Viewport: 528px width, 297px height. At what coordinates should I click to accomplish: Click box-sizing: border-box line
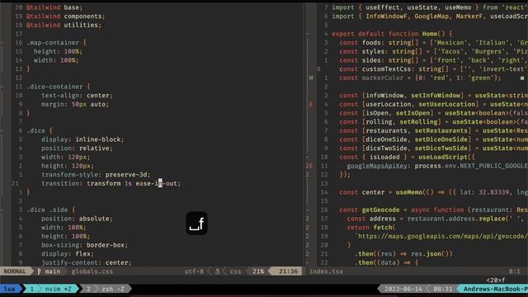pos(84,245)
